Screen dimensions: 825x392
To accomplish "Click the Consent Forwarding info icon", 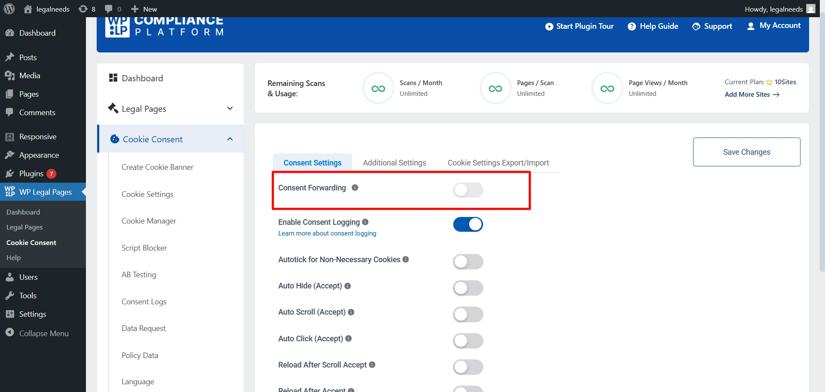I will [355, 188].
